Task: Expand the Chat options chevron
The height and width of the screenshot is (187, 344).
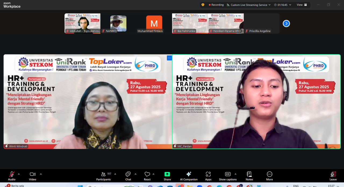Action: click(x=135, y=174)
